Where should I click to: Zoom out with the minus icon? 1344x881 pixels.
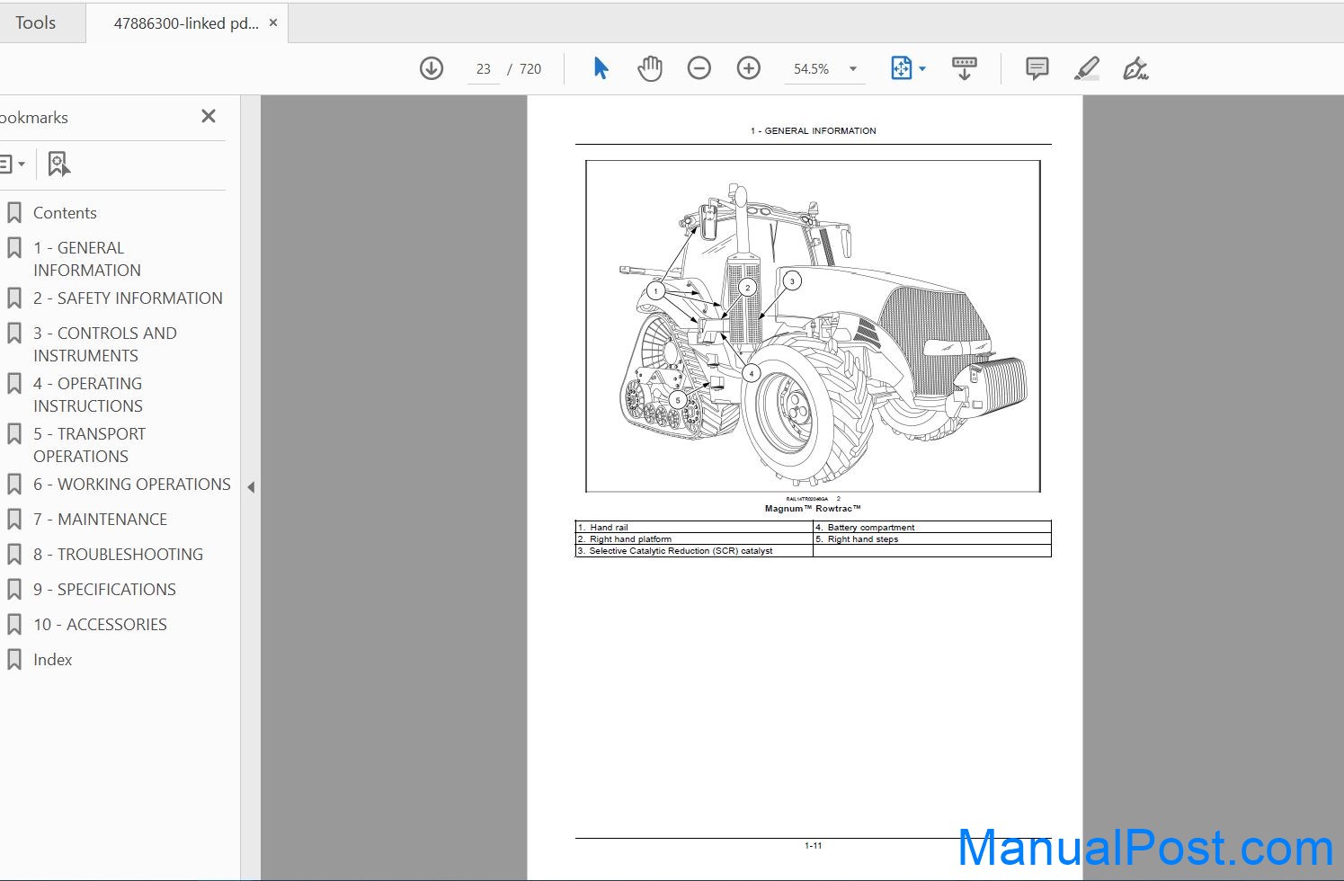coord(699,68)
